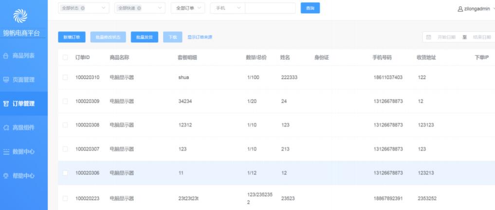Click the 1/20 quantity/price cell
This screenshot has width=495, height=210.
[x=252, y=101]
